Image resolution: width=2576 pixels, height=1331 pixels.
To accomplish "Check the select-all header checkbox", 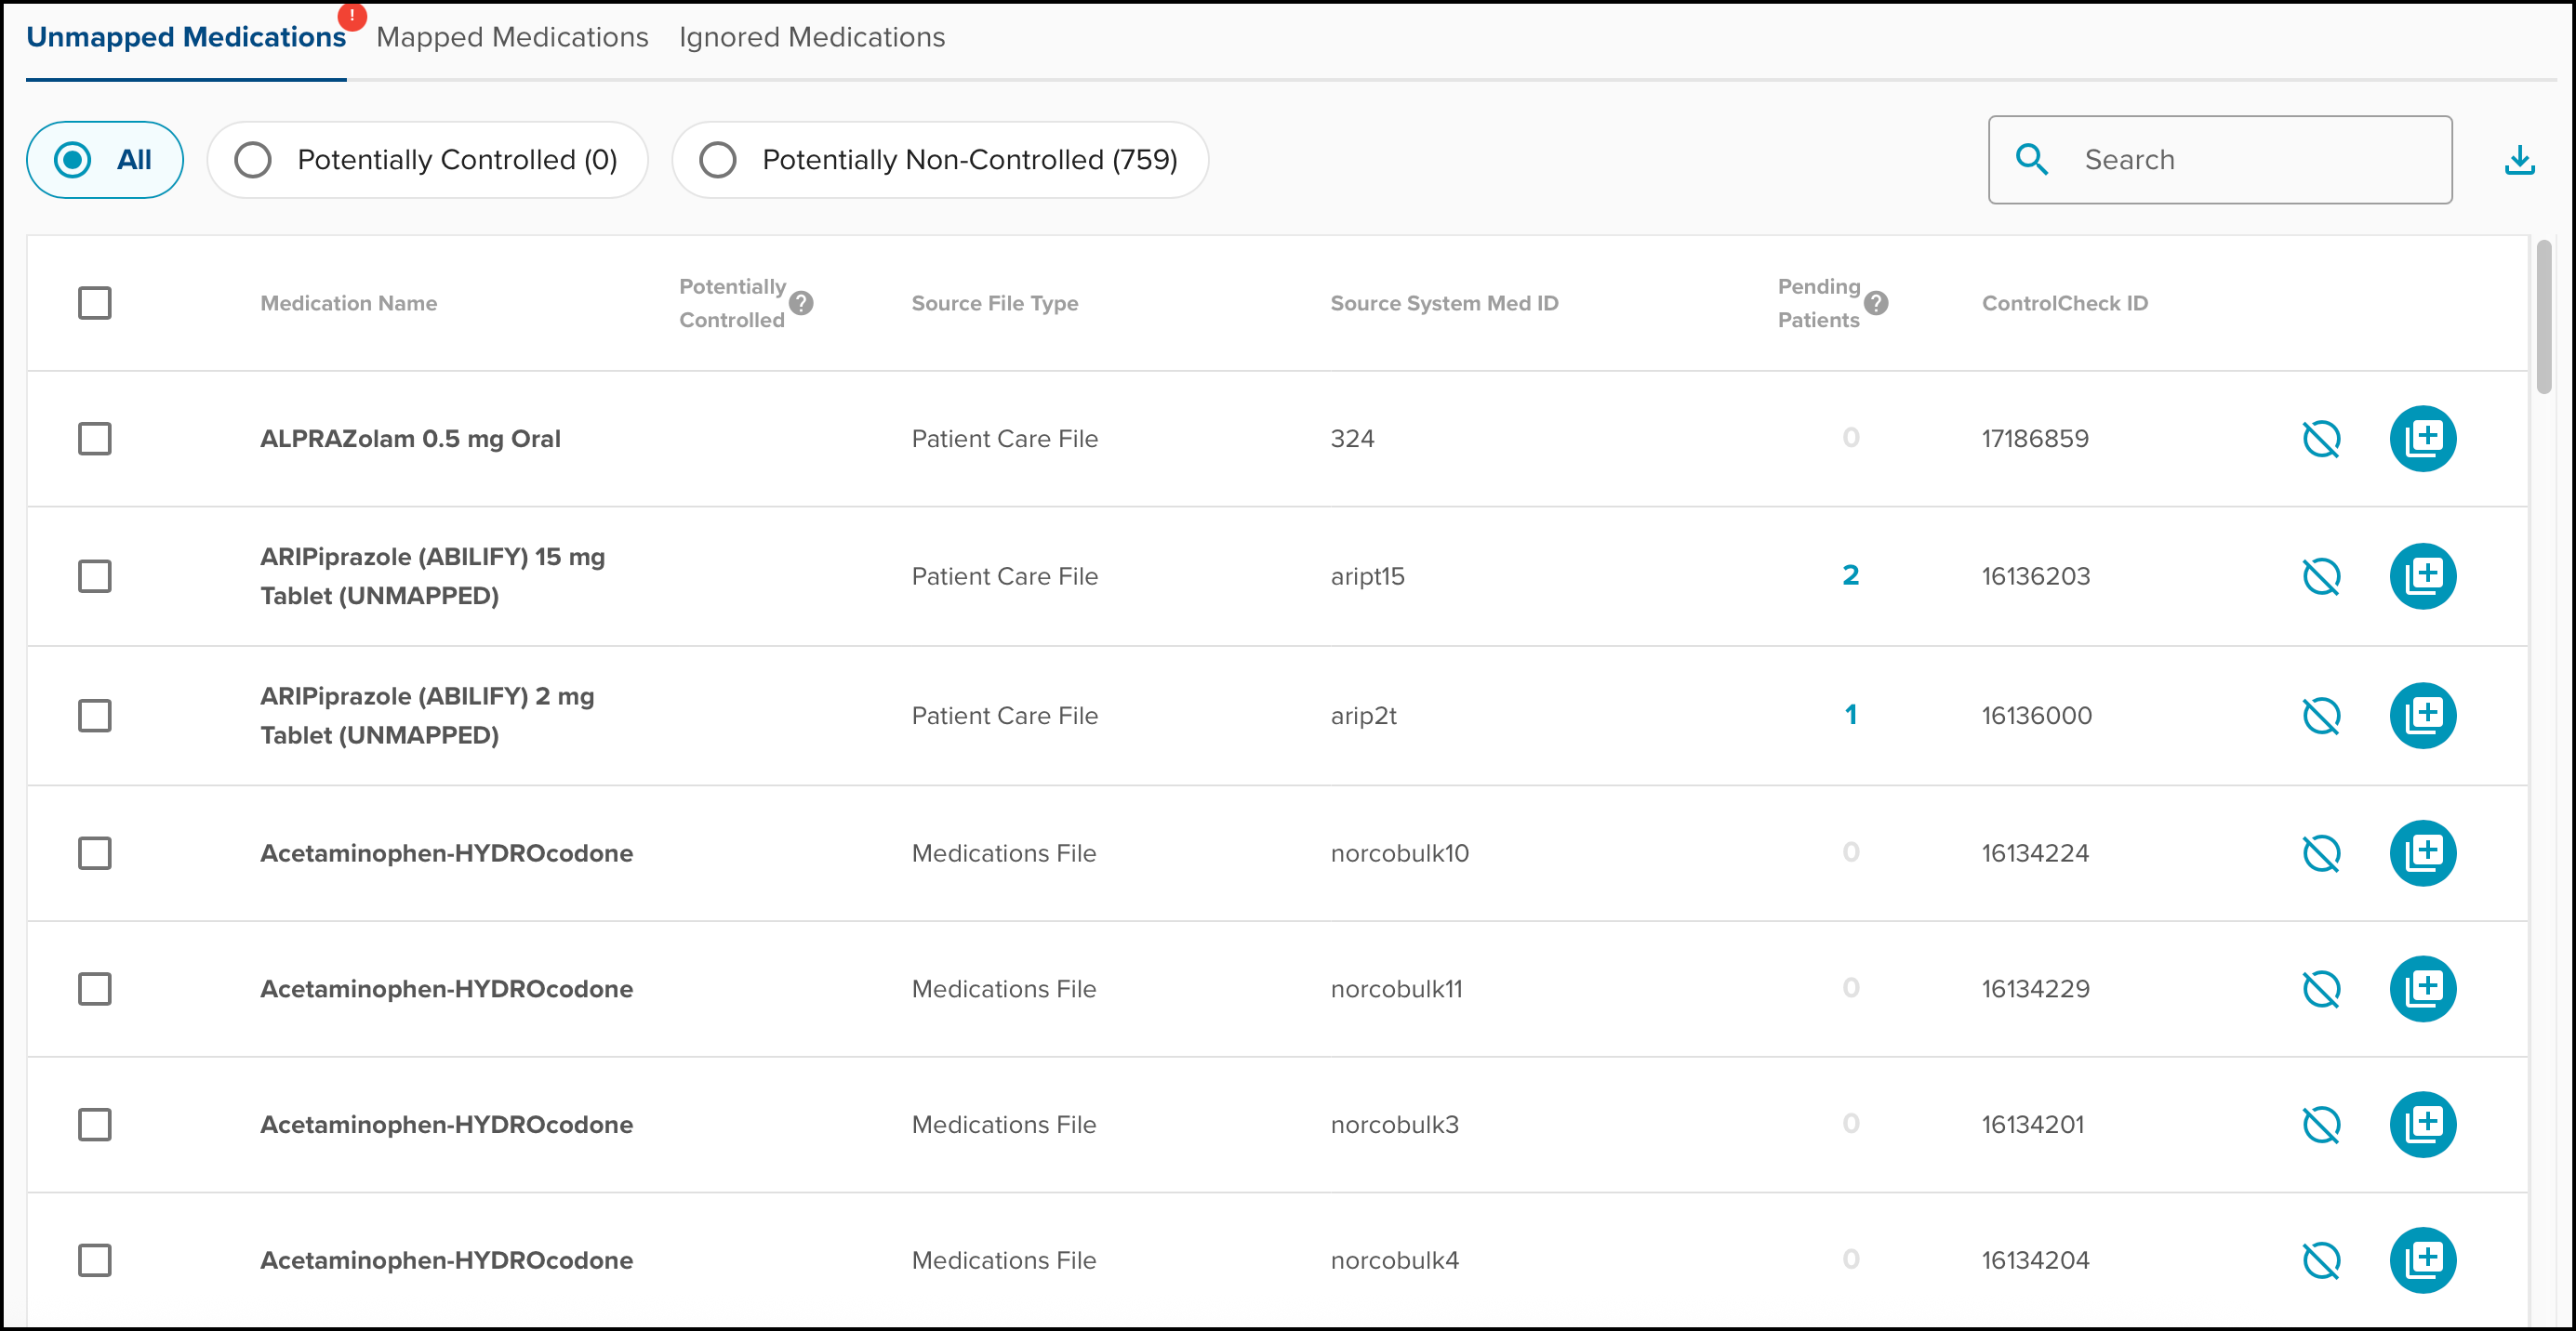I will (95, 303).
